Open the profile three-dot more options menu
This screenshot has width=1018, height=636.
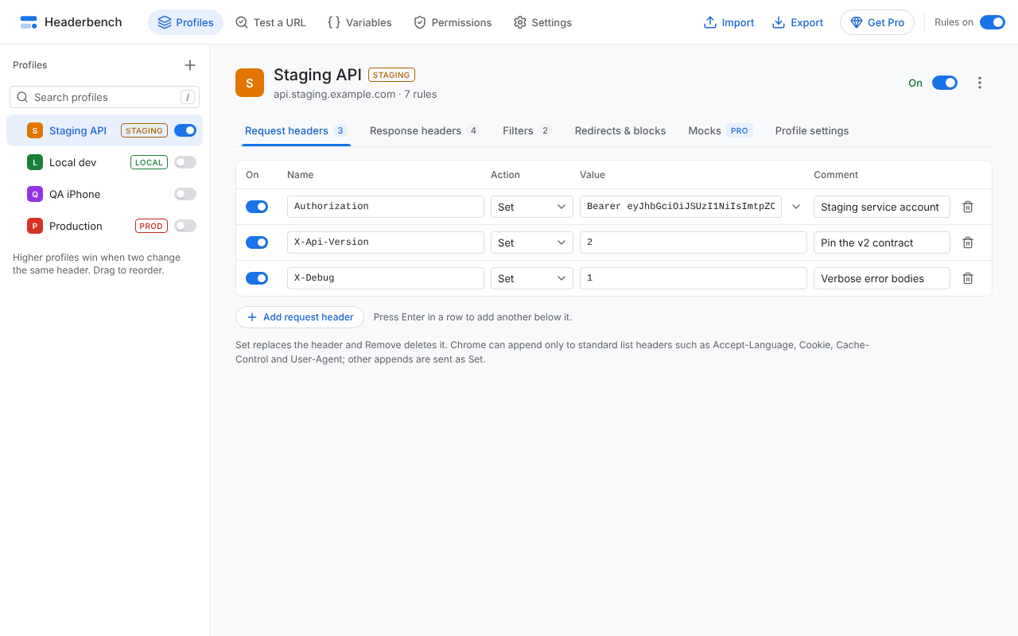[980, 83]
